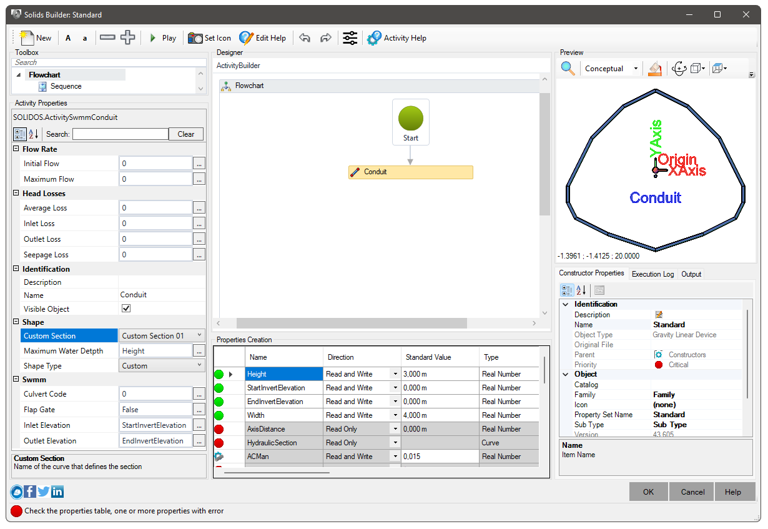Click the plus expand-all toolbar icon
This screenshot has width=768, height=529.
pos(127,37)
